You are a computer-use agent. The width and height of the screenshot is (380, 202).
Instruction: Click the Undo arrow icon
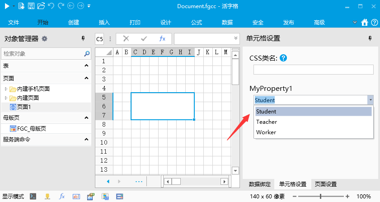coord(51,6)
